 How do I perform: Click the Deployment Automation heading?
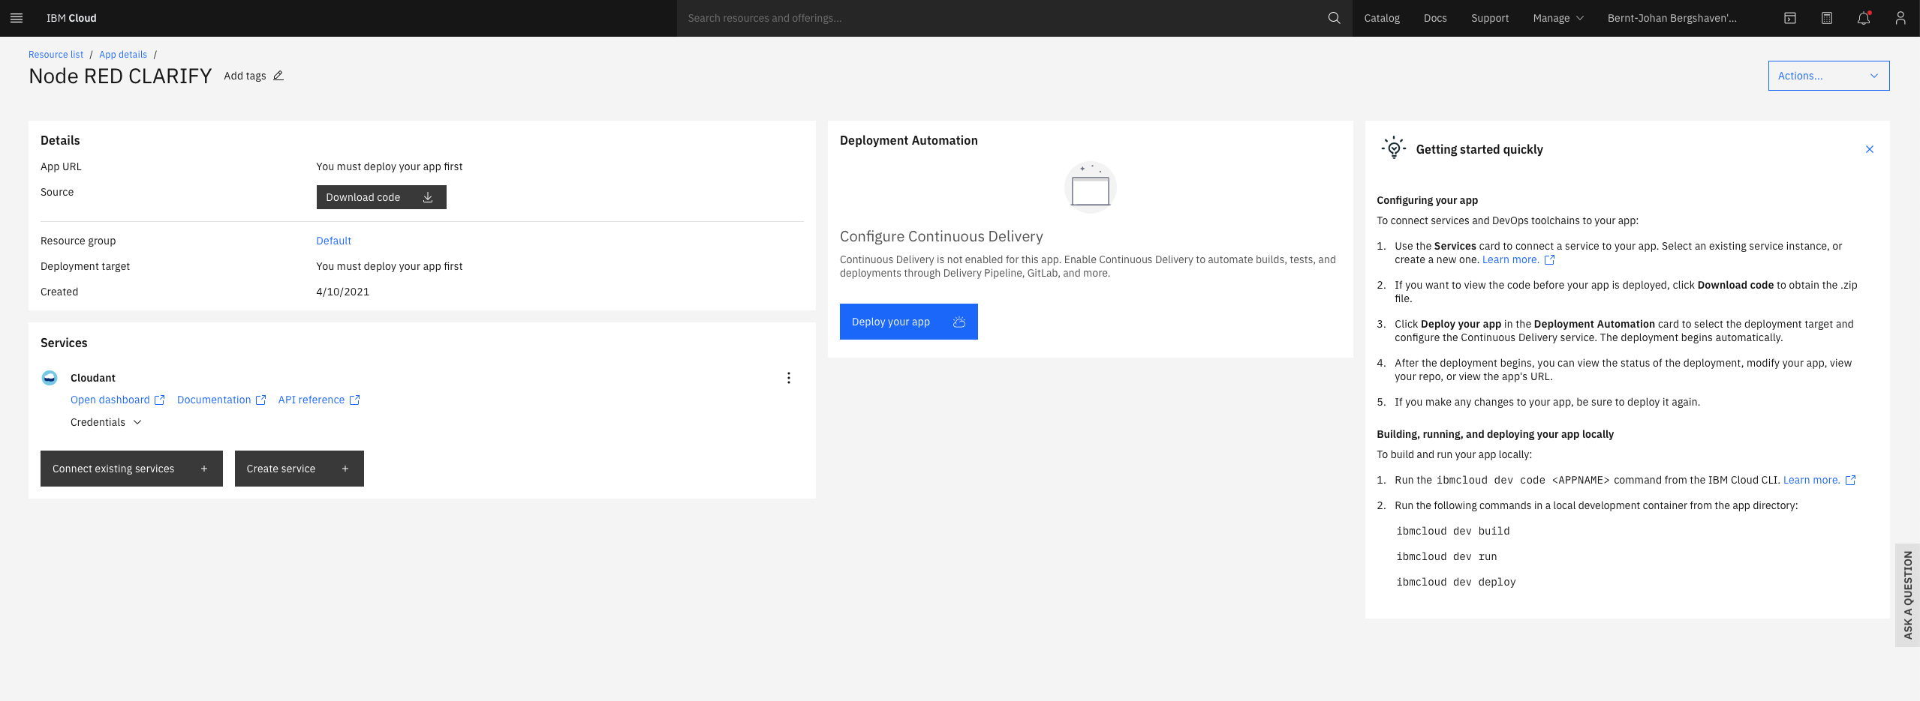click(908, 140)
